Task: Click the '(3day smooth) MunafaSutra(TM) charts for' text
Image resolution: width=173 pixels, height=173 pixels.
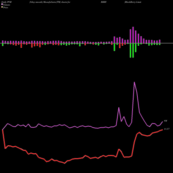Action: pyautogui.click(x=50, y=2)
